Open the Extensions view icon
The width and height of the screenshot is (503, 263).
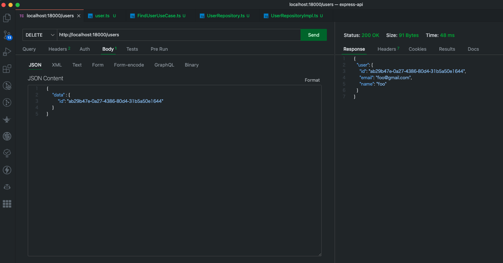click(x=7, y=69)
